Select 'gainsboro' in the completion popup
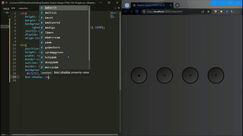Screen dimensions: 243x136 [x=64, y=47]
